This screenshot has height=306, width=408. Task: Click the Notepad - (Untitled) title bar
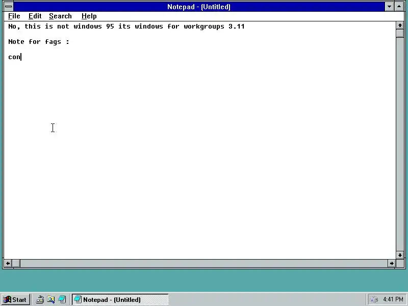point(199,7)
